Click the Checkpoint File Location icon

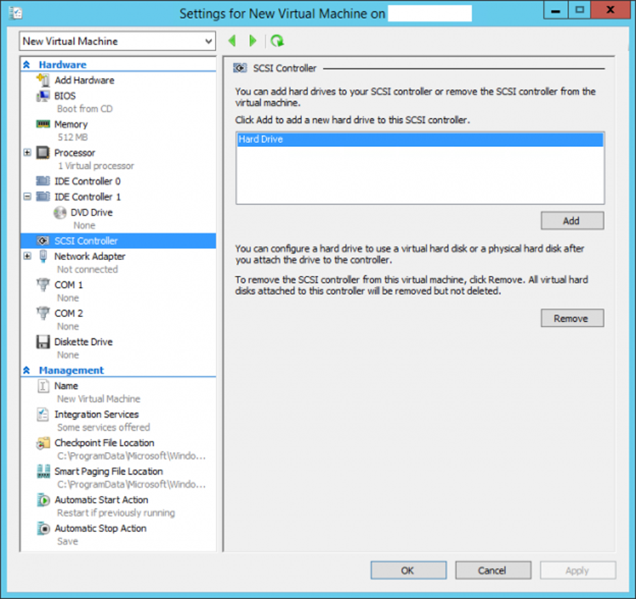[x=43, y=443]
